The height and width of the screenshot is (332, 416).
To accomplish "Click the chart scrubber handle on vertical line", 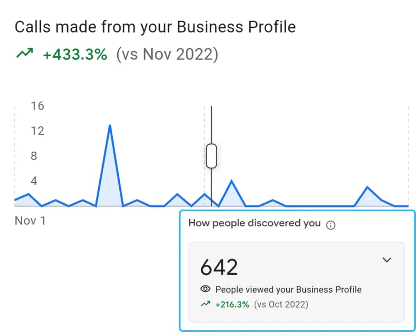I will [211, 156].
